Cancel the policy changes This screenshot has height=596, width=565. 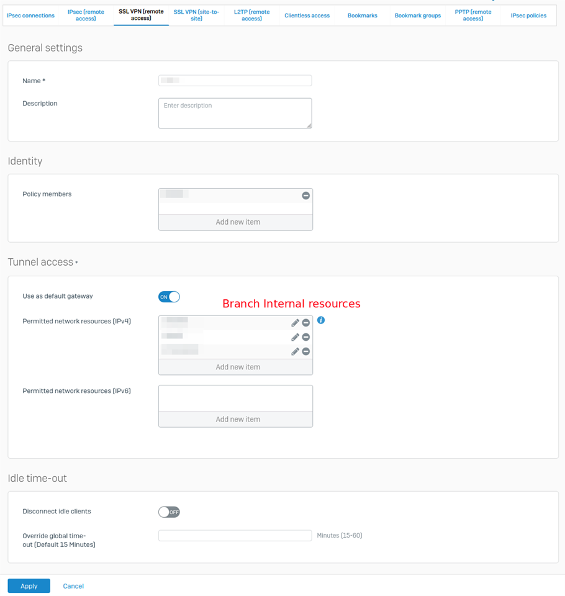73,586
